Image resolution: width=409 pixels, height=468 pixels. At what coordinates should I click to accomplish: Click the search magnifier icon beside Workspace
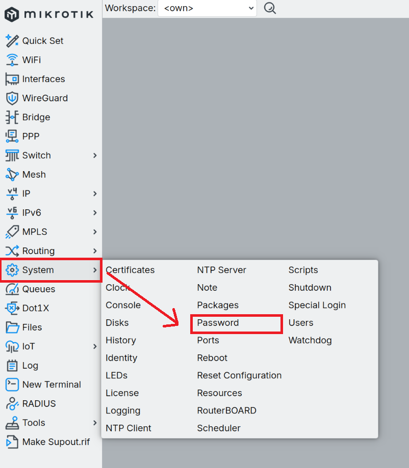pyautogui.click(x=270, y=8)
